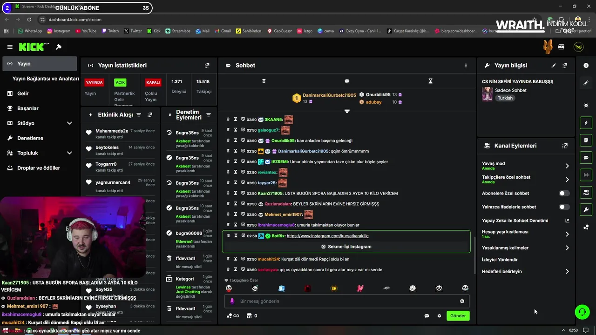Pop out the Yayın İstatistikleri panel

207,66
